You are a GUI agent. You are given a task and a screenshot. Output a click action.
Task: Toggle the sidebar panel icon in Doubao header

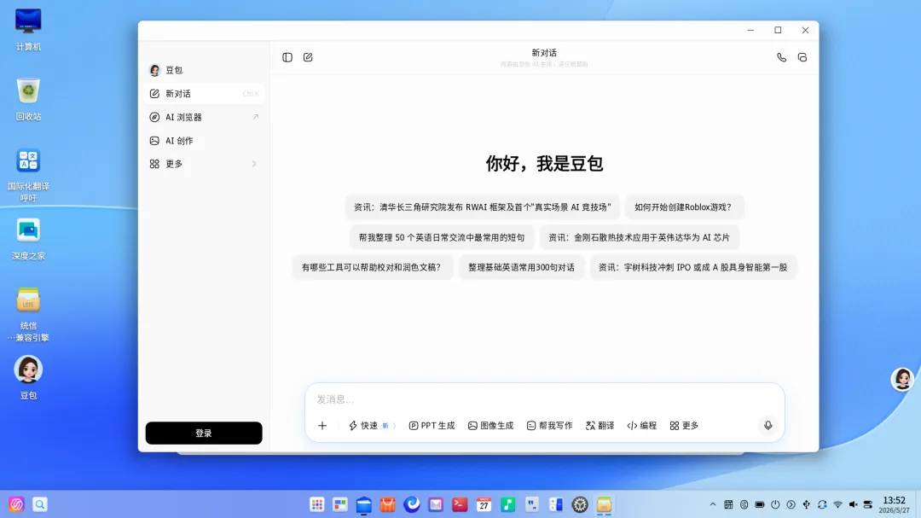pos(287,57)
